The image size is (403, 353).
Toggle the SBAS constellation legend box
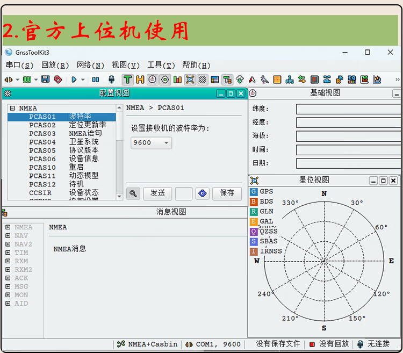click(x=254, y=241)
